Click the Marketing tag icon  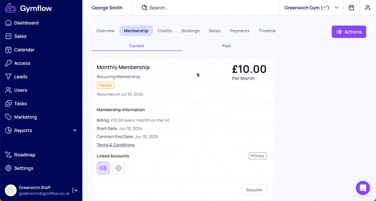click(x=8, y=117)
